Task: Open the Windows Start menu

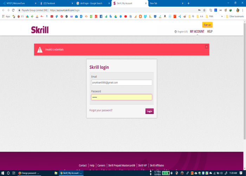Action: [x=3, y=173]
